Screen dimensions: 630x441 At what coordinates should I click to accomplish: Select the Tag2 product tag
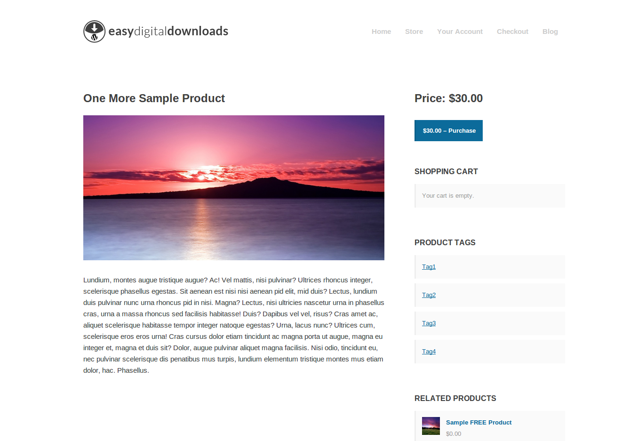click(429, 295)
